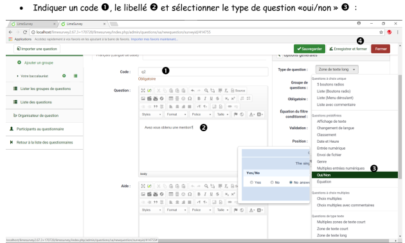Click browser reload icon

point(25,32)
